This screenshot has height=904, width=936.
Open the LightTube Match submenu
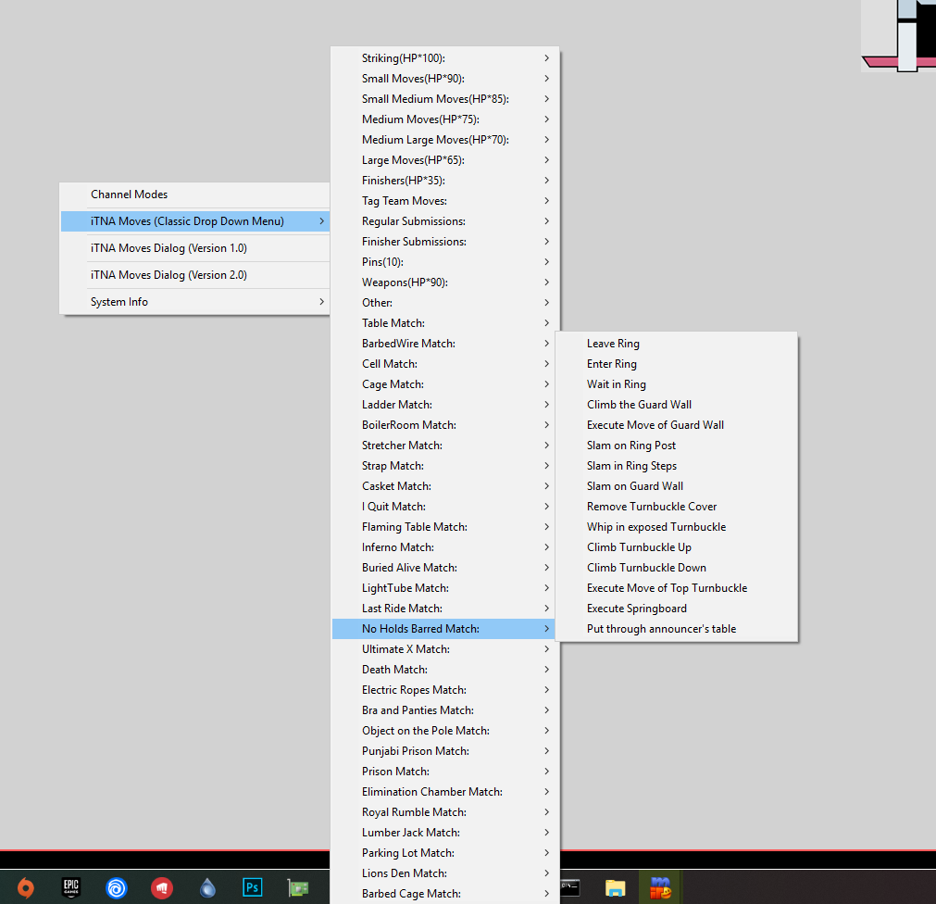[444, 587]
